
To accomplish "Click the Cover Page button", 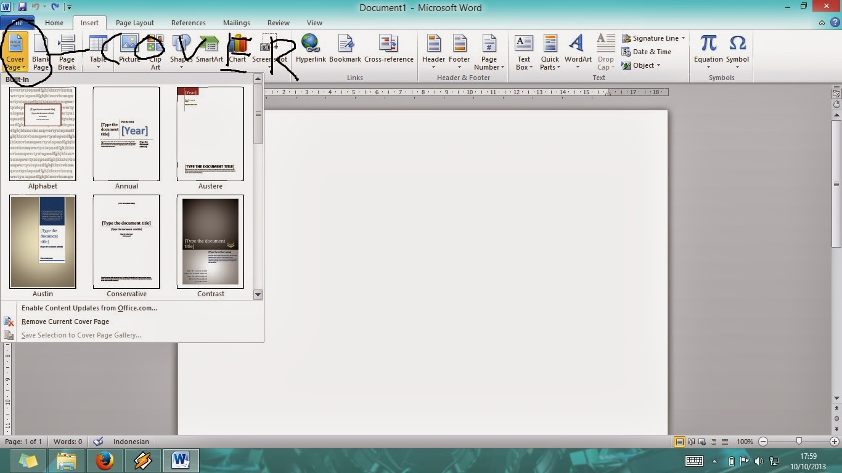I will [15, 52].
